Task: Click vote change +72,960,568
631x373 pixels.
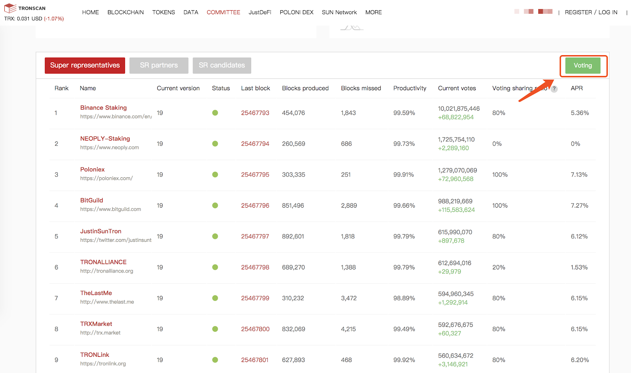Action: (x=456, y=179)
